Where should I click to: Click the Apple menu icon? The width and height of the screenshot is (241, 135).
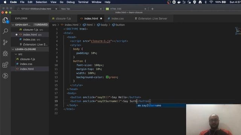coord(5,2)
